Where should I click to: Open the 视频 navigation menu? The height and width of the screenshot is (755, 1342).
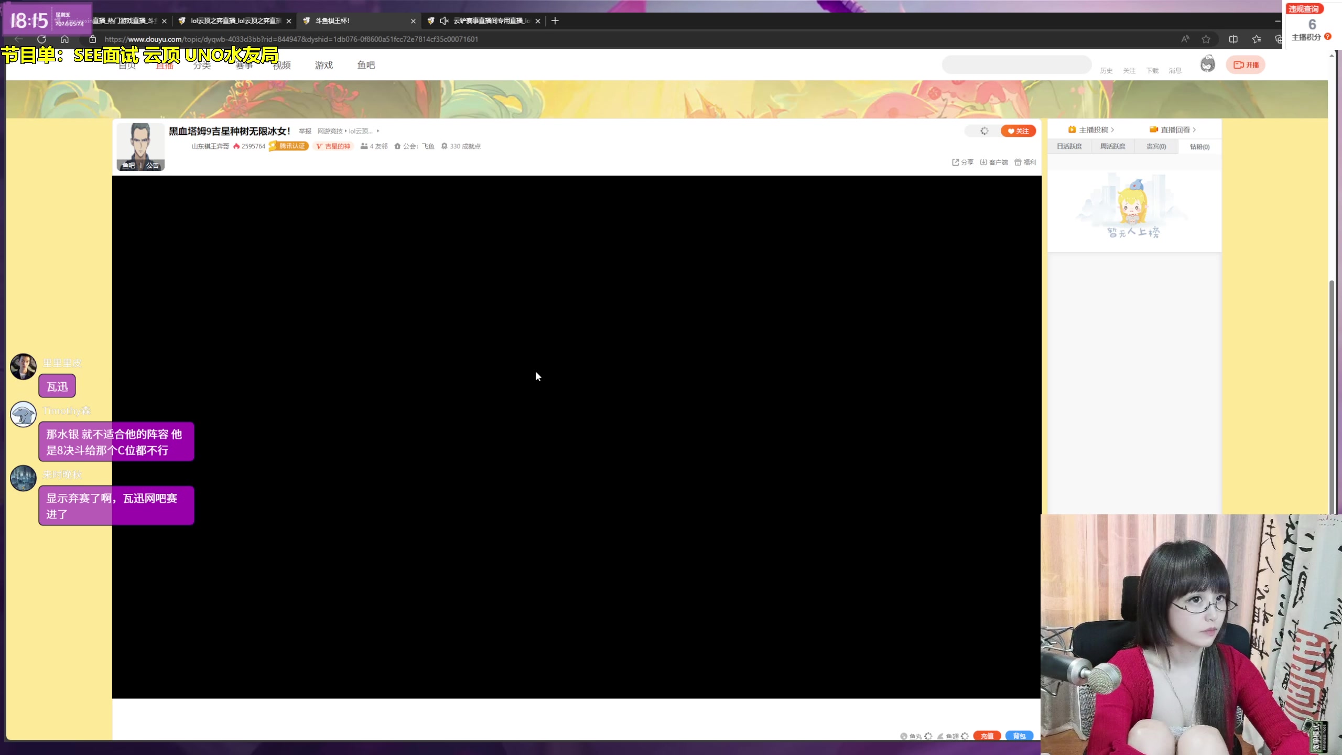pyautogui.click(x=282, y=65)
